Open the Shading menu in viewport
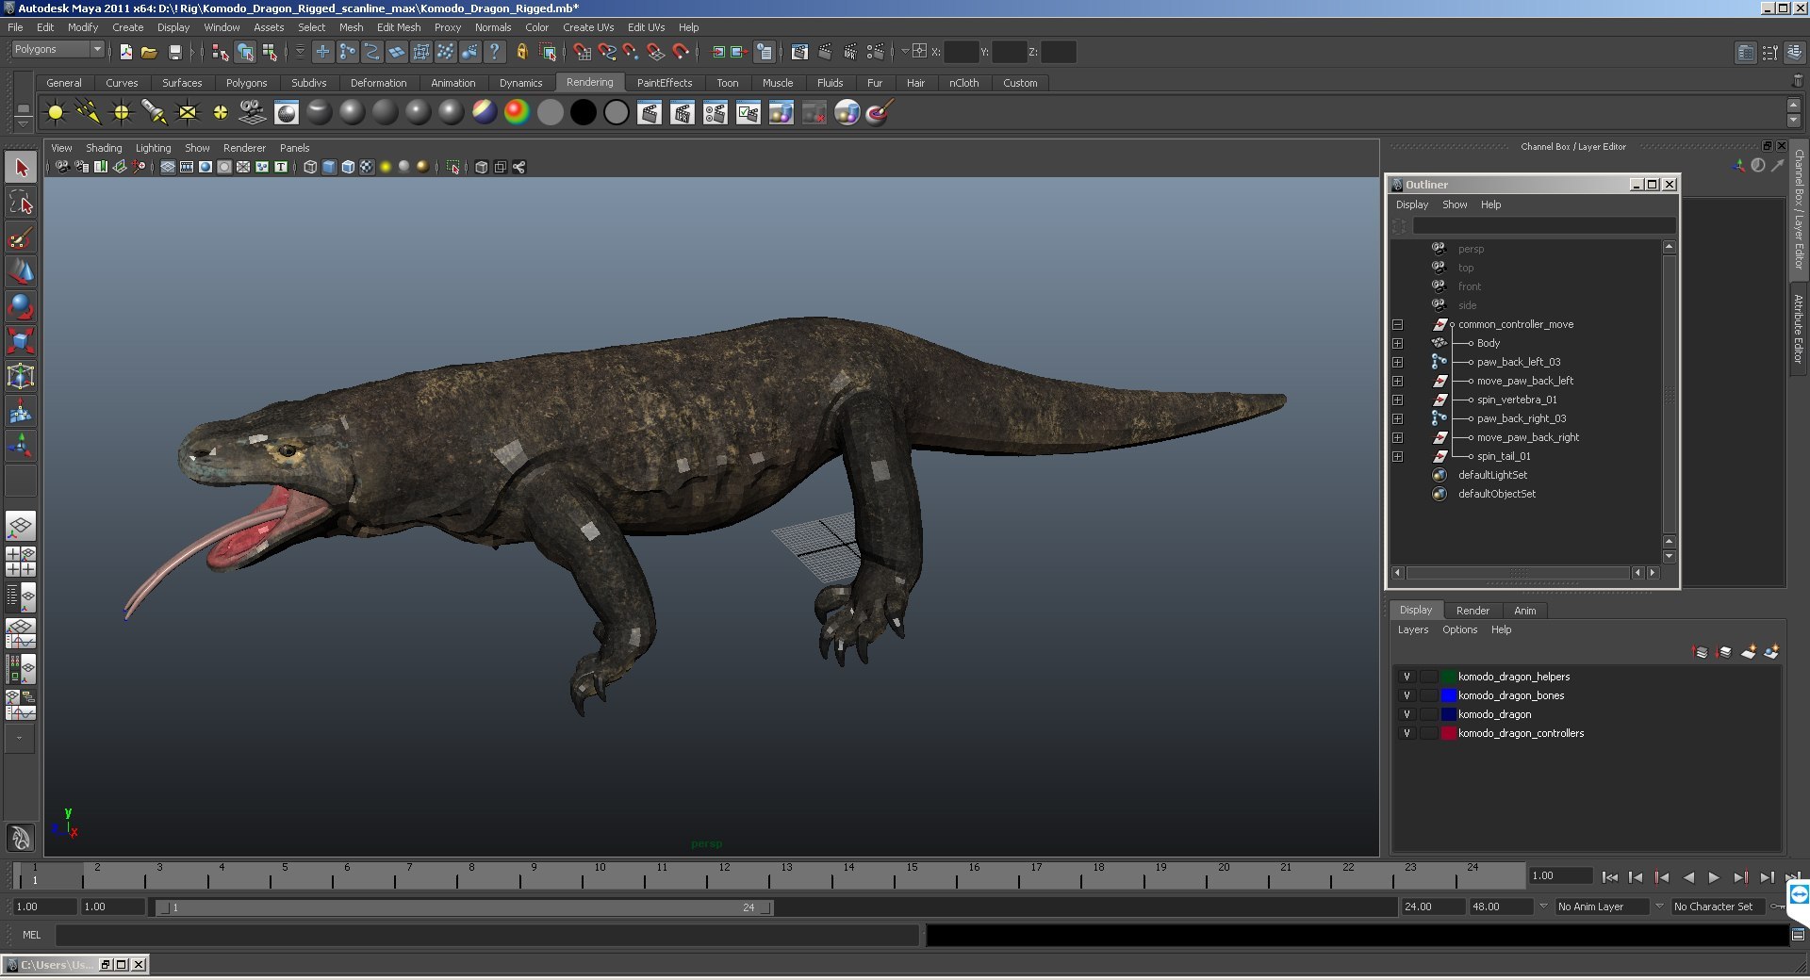This screenshot has height=980, width=1810. tap(104, 148)
